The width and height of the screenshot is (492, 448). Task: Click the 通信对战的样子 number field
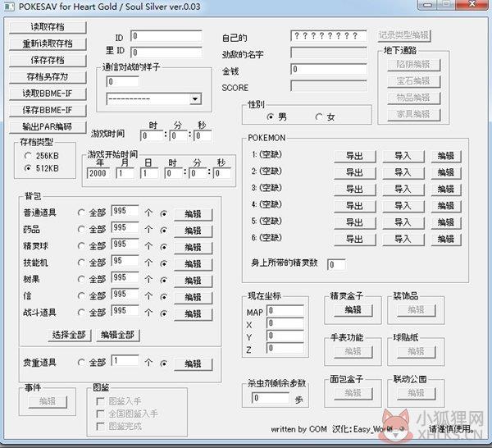point(123,82)
